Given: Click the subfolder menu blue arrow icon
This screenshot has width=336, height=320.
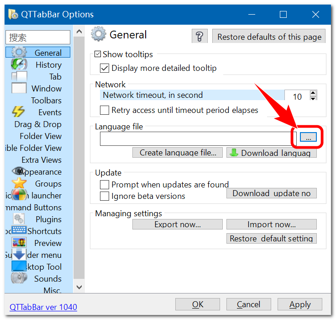Looking at the screenshot, I should point(19,254).
